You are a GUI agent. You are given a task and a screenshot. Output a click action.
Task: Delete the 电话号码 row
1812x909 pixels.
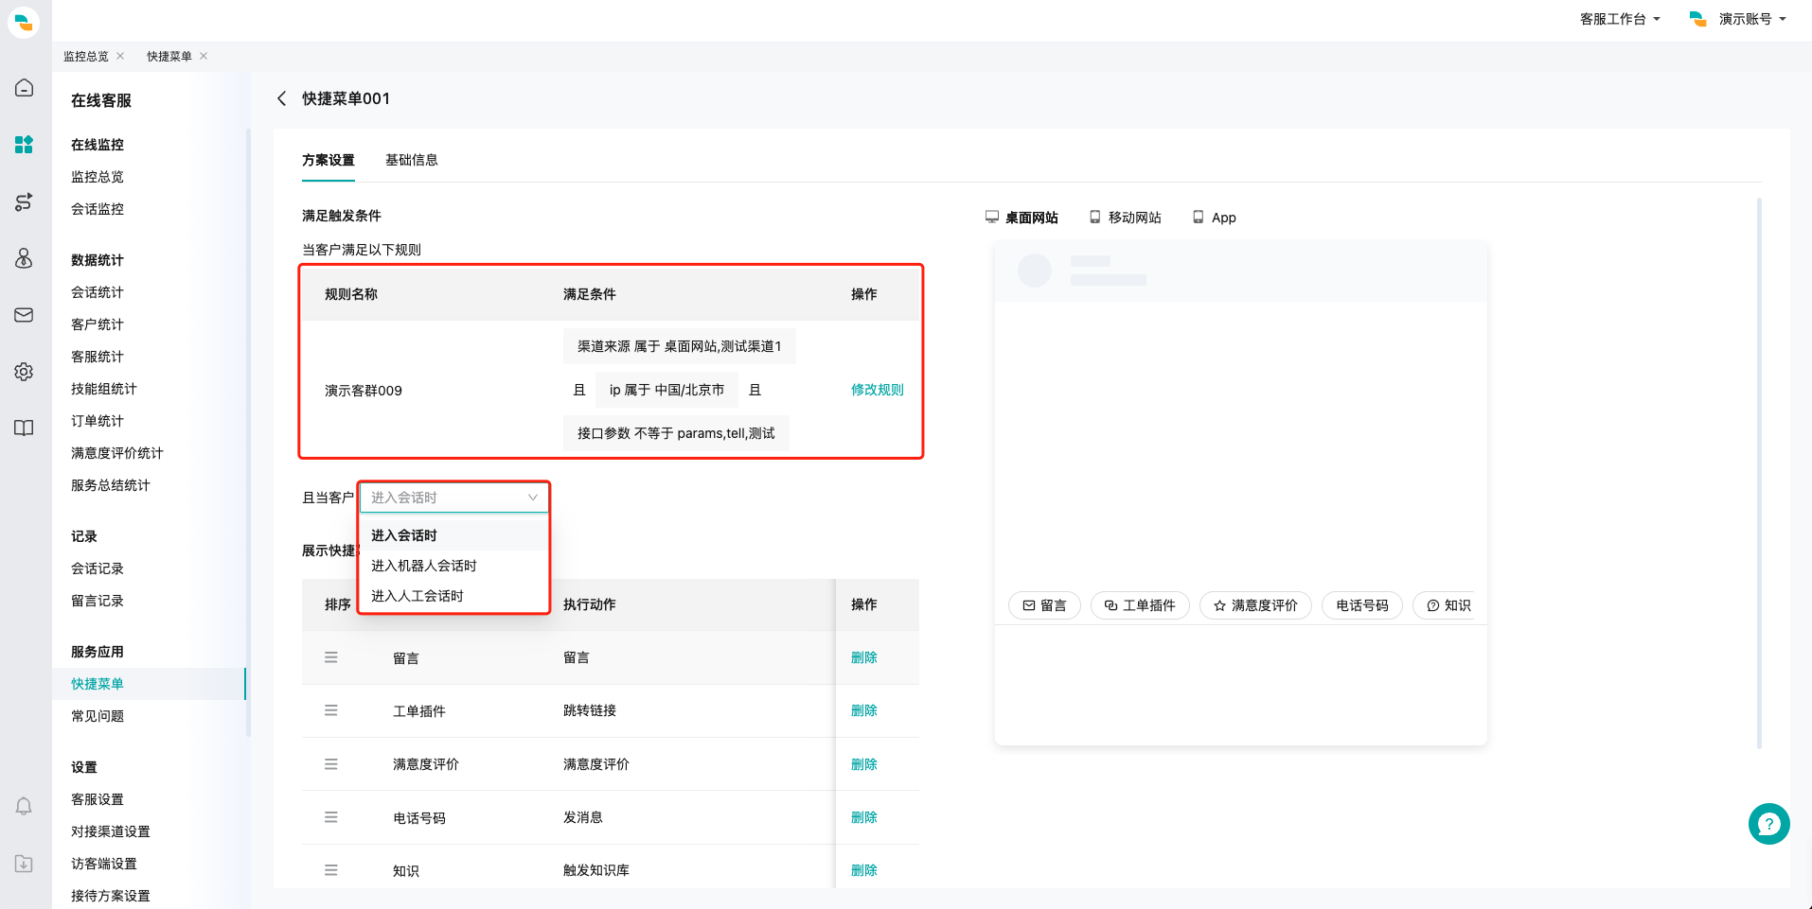coord(864,817)
